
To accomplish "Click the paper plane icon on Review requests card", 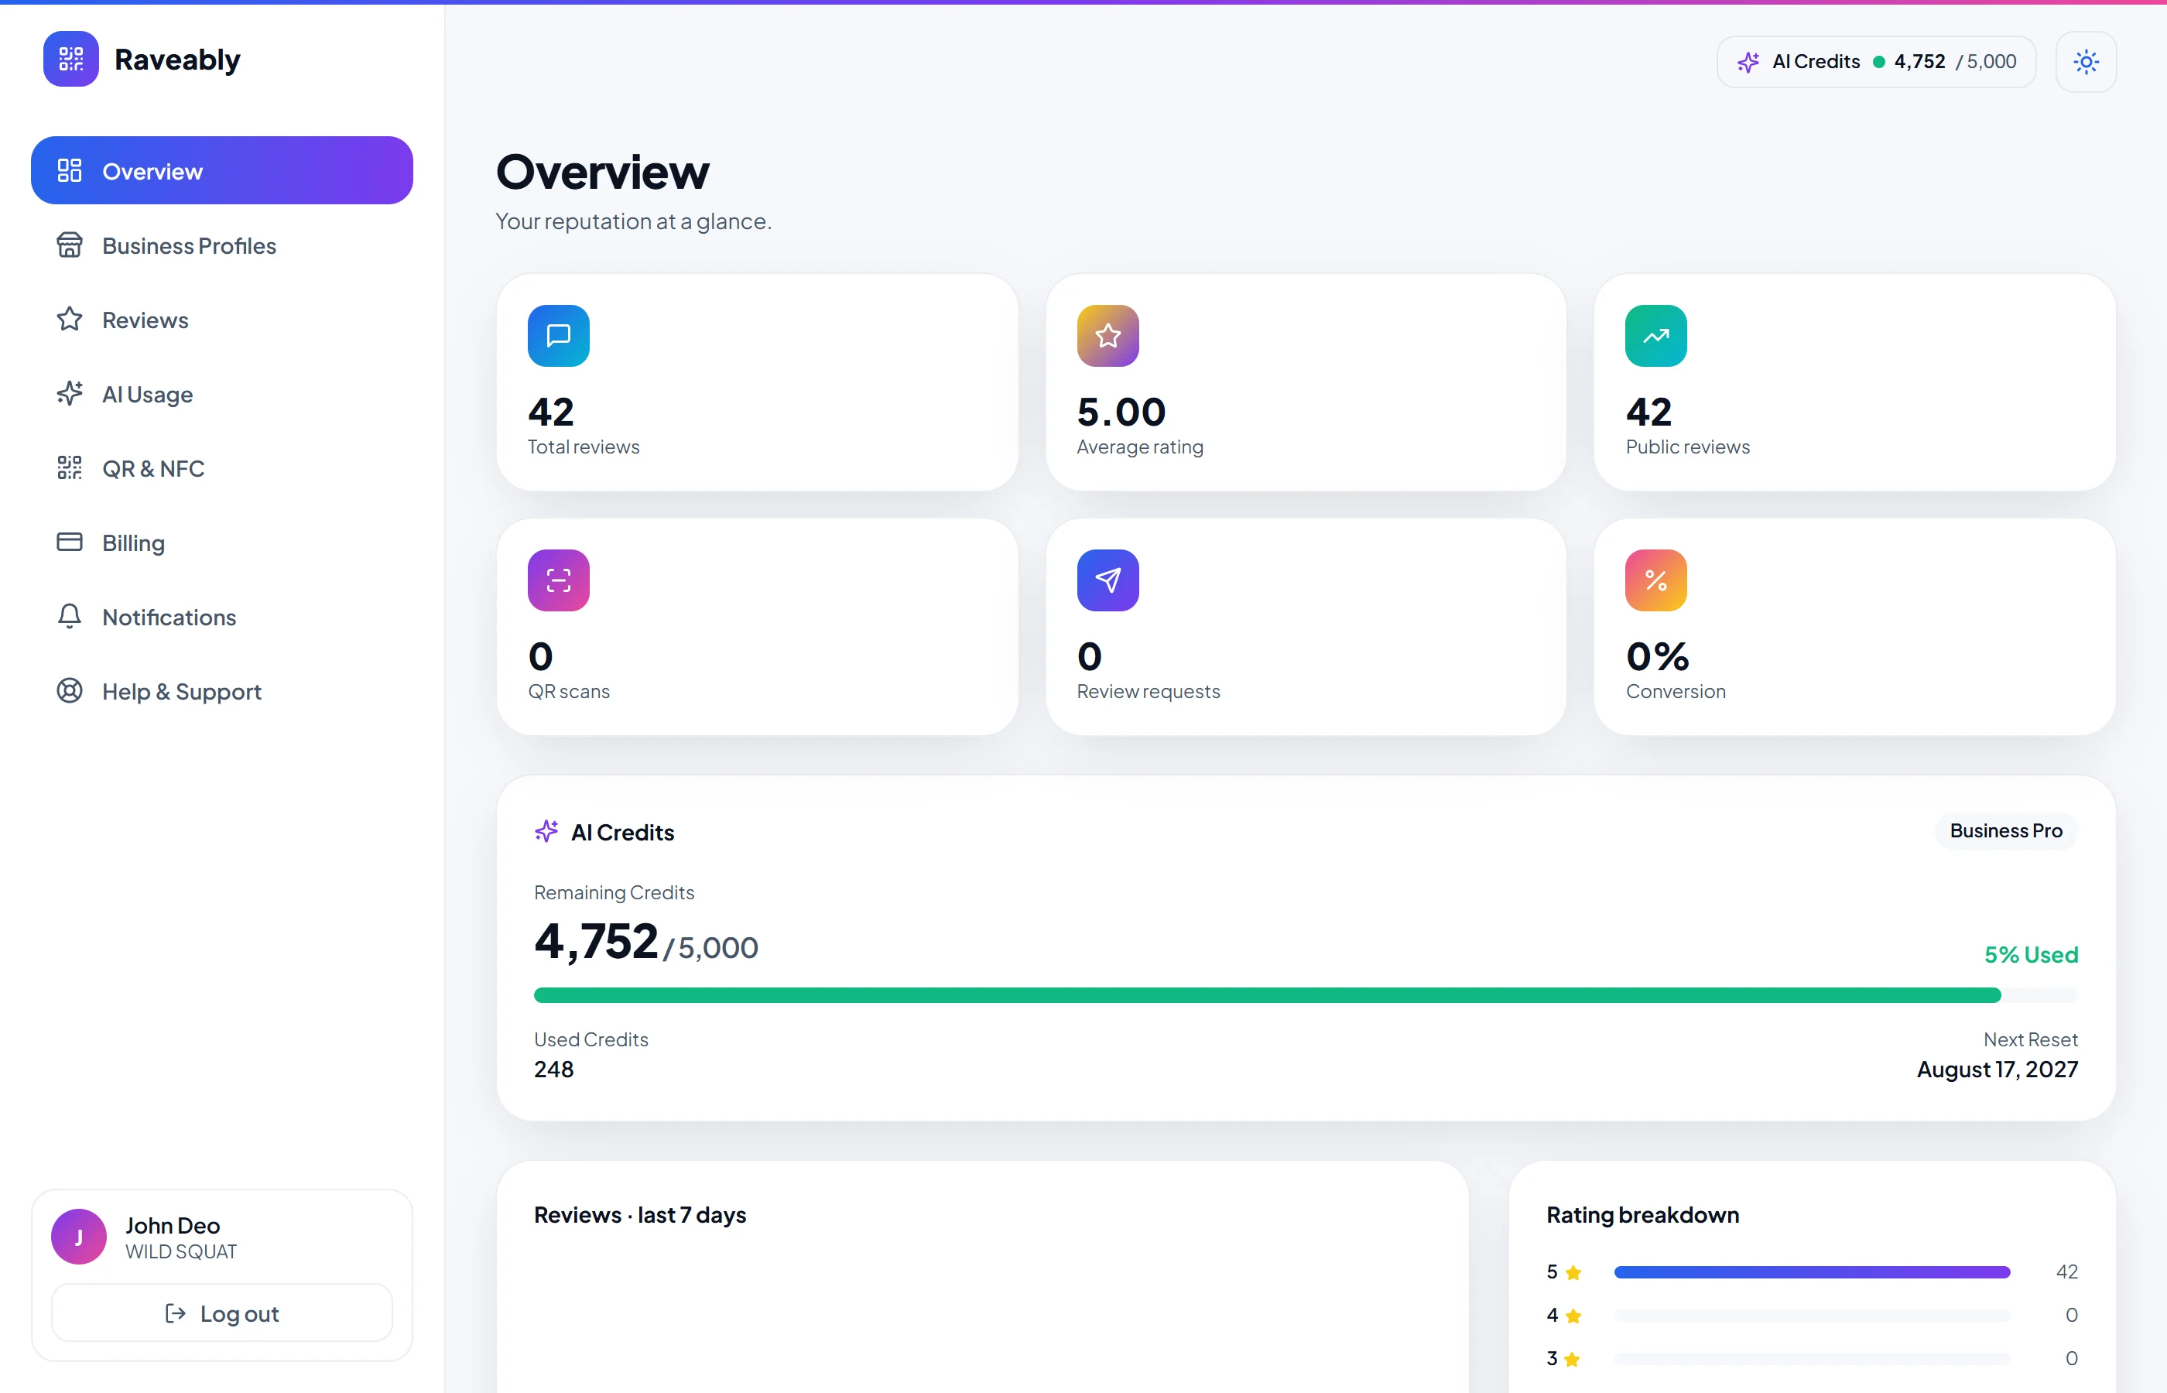I will pyautogui.click(x=1107, y=580).
